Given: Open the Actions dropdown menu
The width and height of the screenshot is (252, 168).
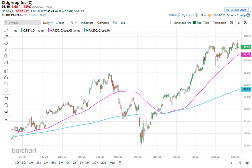Looking at the screenshot, I should (232, 15).
